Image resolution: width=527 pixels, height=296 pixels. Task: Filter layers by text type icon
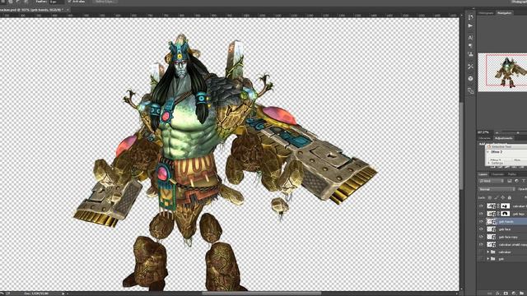click(x=524, y=181)
